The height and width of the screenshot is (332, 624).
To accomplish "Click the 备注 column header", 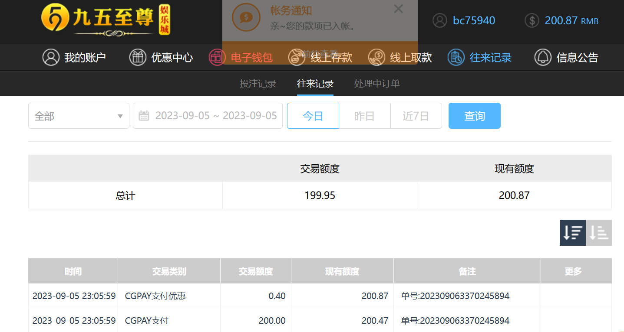I will click(x=467, y=271).
